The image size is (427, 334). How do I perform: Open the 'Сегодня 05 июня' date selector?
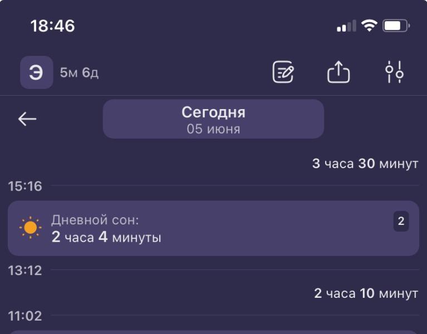click(214, 119)
